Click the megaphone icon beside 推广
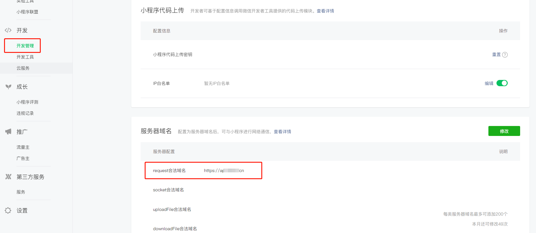The width and height of the screenshot is (536, 233). coord(8,132)
